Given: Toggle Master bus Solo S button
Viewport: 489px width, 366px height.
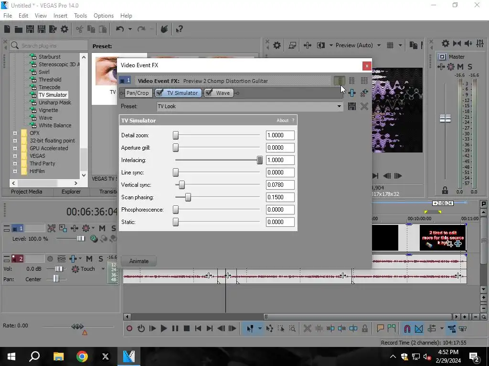Looking at the screenshot, I should (470, 67).
